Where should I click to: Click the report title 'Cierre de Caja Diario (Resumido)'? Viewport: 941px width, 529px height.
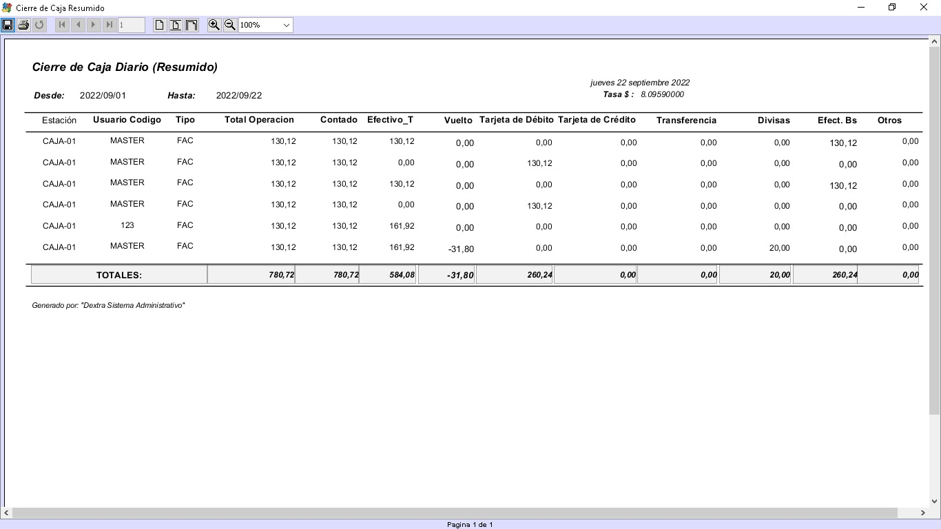tap(125, 68)
